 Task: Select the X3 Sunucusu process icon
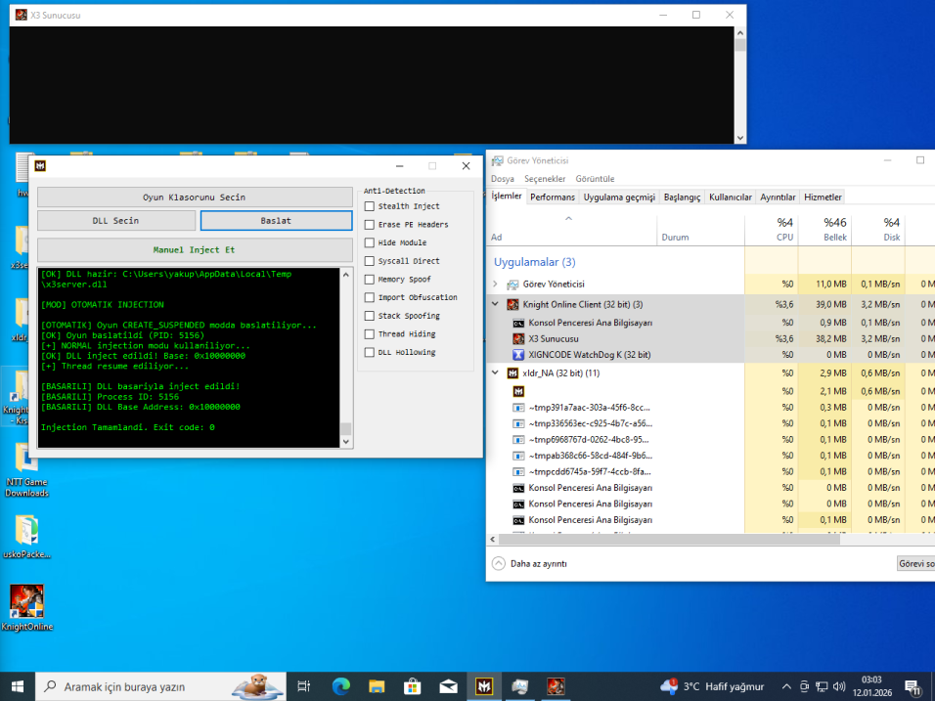(x=518, y=338)
